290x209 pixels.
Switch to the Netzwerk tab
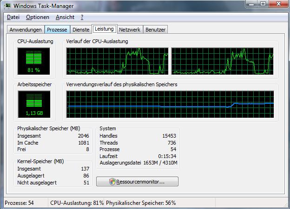point(130,30)
